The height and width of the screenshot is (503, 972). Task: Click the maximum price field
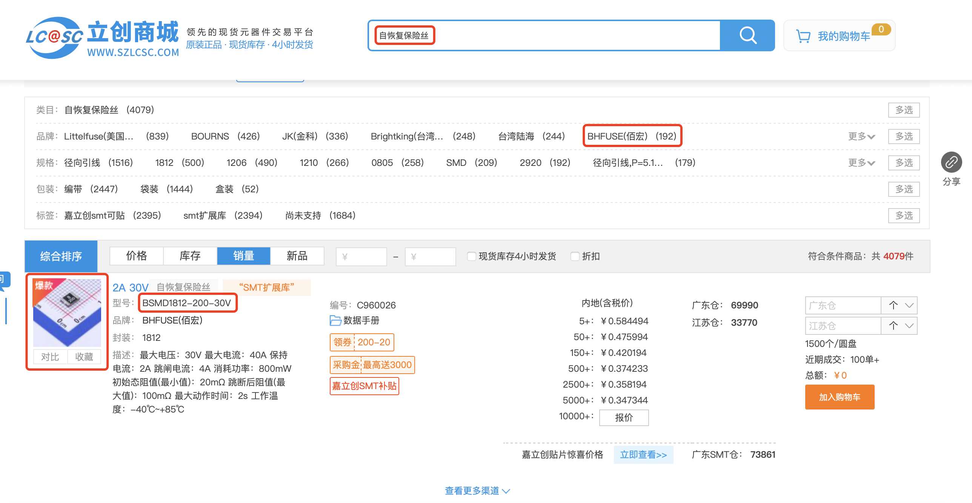[431, 257]
